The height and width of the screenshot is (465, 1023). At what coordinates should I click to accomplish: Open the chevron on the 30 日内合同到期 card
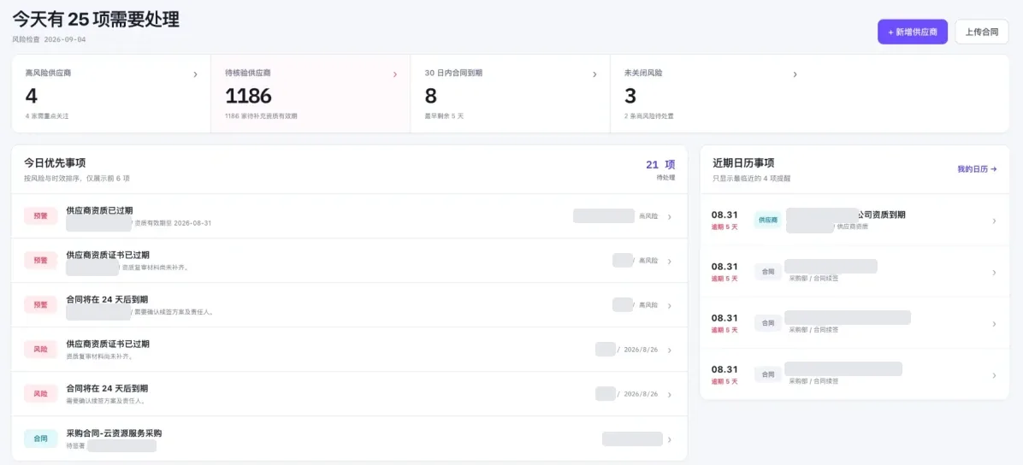(x=594, y=74)
